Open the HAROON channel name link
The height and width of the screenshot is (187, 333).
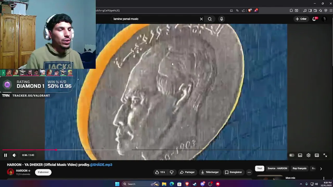[22, 171]
